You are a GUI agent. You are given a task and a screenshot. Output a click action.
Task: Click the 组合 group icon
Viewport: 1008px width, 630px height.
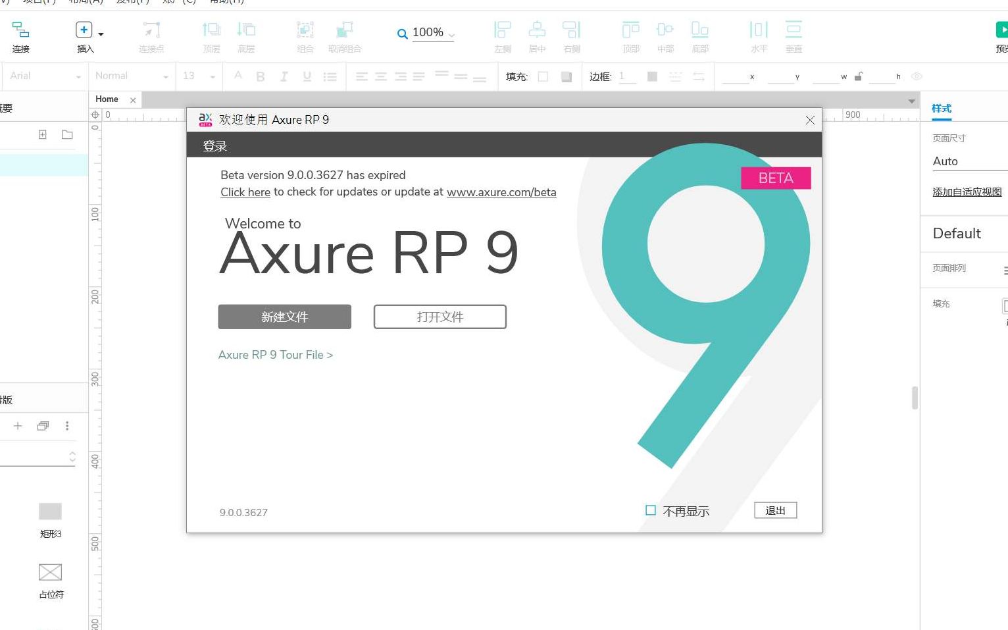tap(305, 30)
